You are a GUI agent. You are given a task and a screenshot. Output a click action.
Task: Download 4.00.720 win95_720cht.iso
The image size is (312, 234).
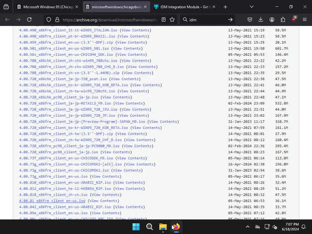pos(67,91)
